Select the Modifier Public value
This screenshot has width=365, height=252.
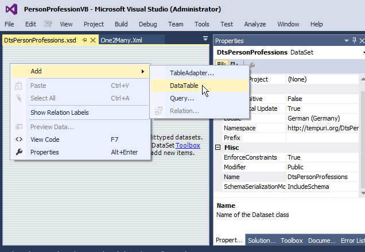[x=323, y=167]
